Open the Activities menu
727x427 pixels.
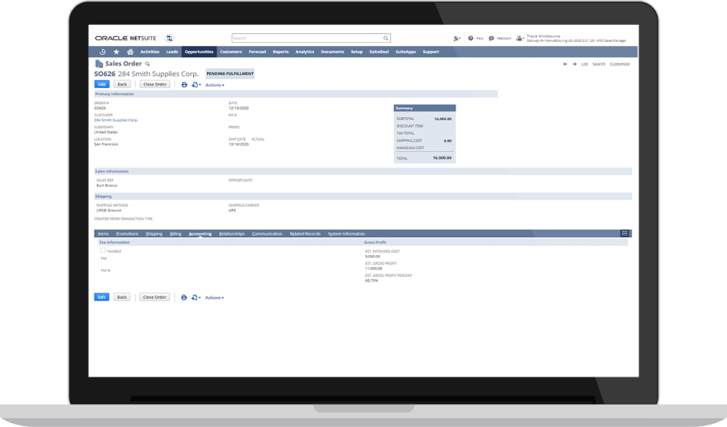point(149,52)
